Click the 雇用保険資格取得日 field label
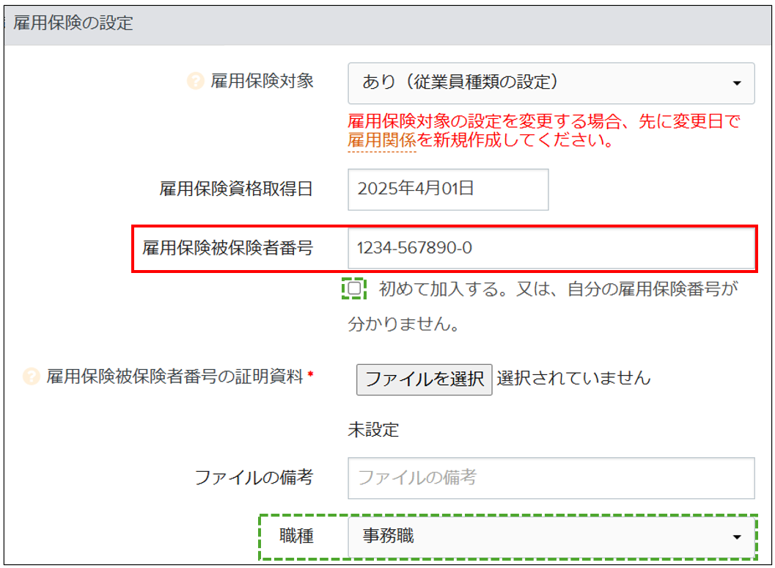The width and height of the screenshot is (775, 568). click(236, 189)
